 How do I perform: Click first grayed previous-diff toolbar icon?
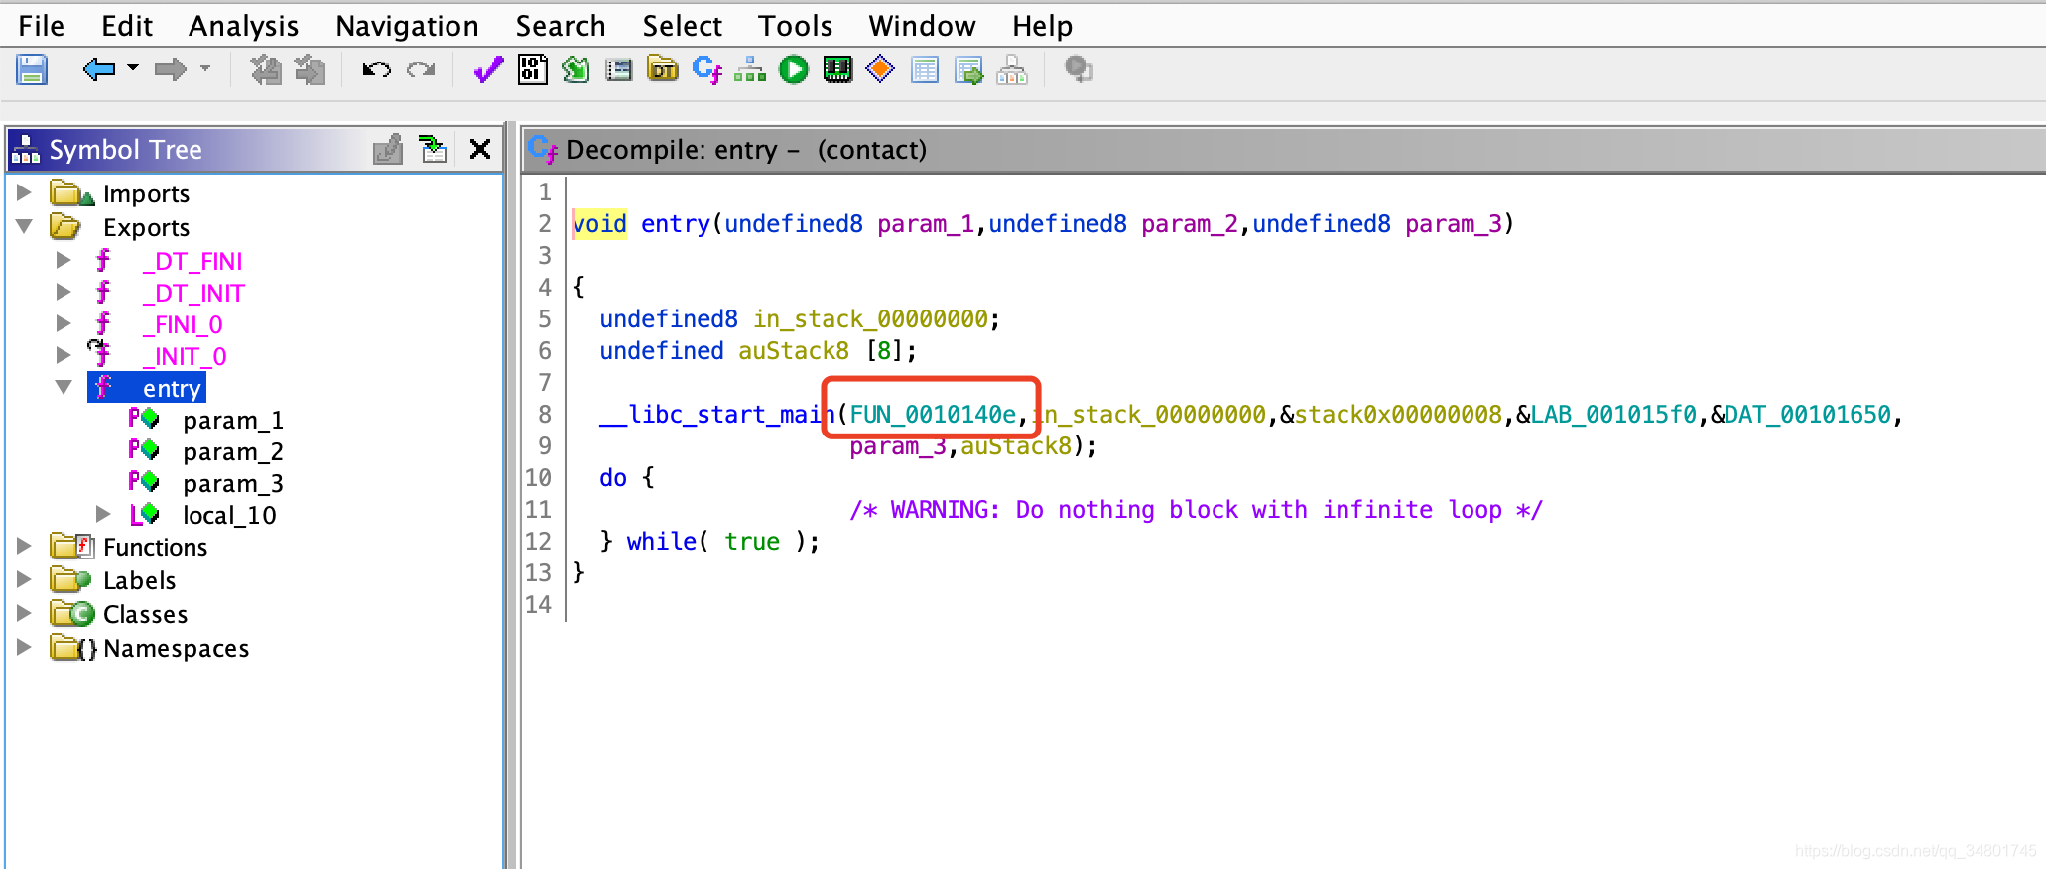[265, 69]
